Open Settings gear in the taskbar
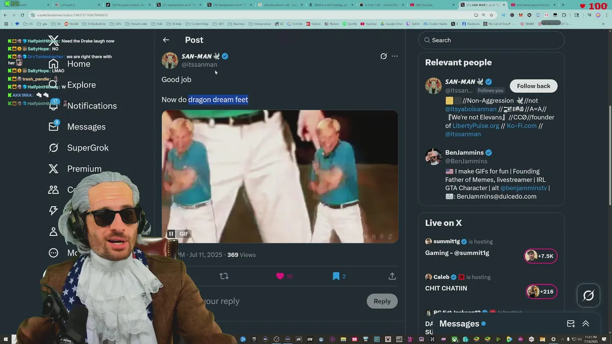Screen dimensions: 612x344 point(553,339)
